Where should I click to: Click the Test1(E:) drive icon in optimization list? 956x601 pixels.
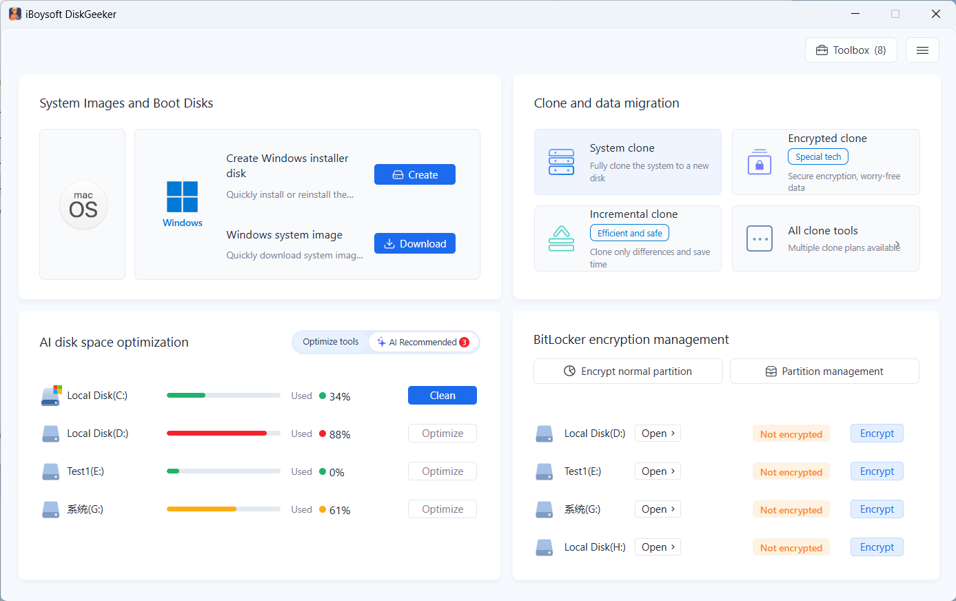(x=51, y=471)
